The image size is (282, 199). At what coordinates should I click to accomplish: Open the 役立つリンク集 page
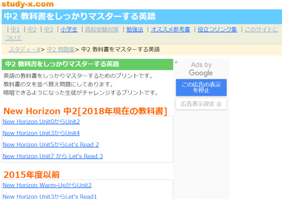point(217,29)
